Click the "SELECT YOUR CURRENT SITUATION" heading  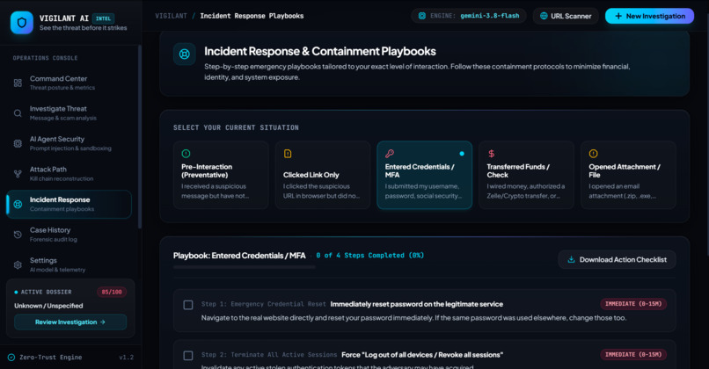236,127
